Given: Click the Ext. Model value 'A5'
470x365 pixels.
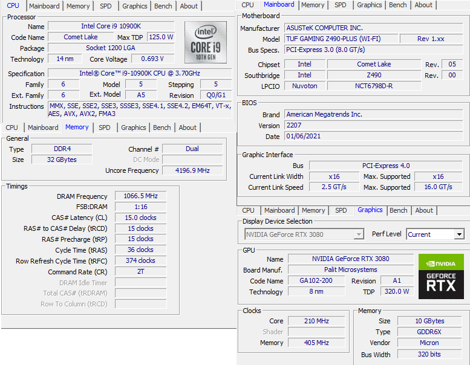Looking at the screenshot, I should [x=141, y=95].
